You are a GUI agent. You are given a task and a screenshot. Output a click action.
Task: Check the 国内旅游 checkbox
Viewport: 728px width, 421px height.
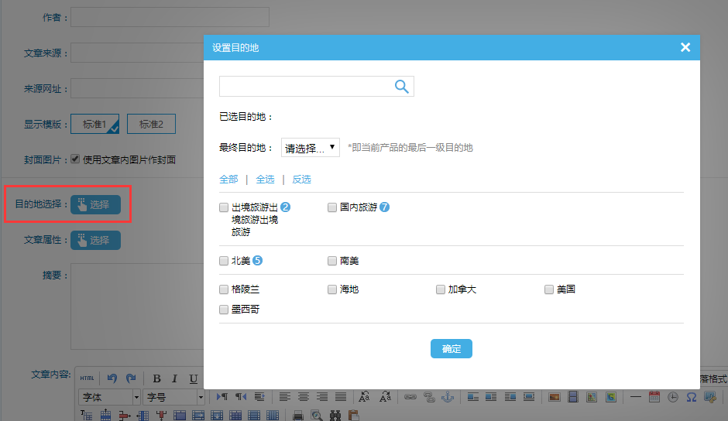click(332, 207)
